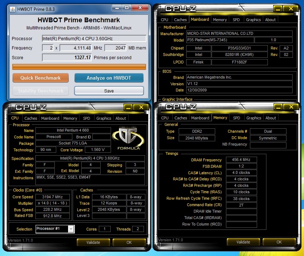
Task: Close the CPU-Z Memory window
Action: point(291,107)
